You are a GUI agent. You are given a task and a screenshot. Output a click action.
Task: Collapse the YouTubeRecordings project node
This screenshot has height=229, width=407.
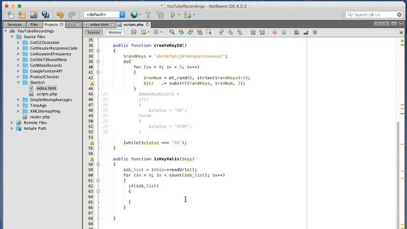[x=6, y=31]
